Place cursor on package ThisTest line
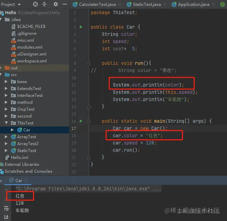 114,13
